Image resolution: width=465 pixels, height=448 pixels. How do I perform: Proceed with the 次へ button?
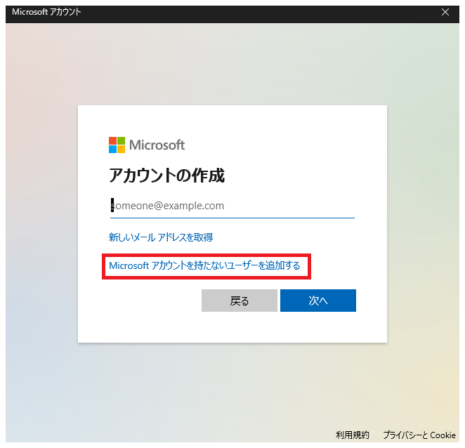coord(318,301)
